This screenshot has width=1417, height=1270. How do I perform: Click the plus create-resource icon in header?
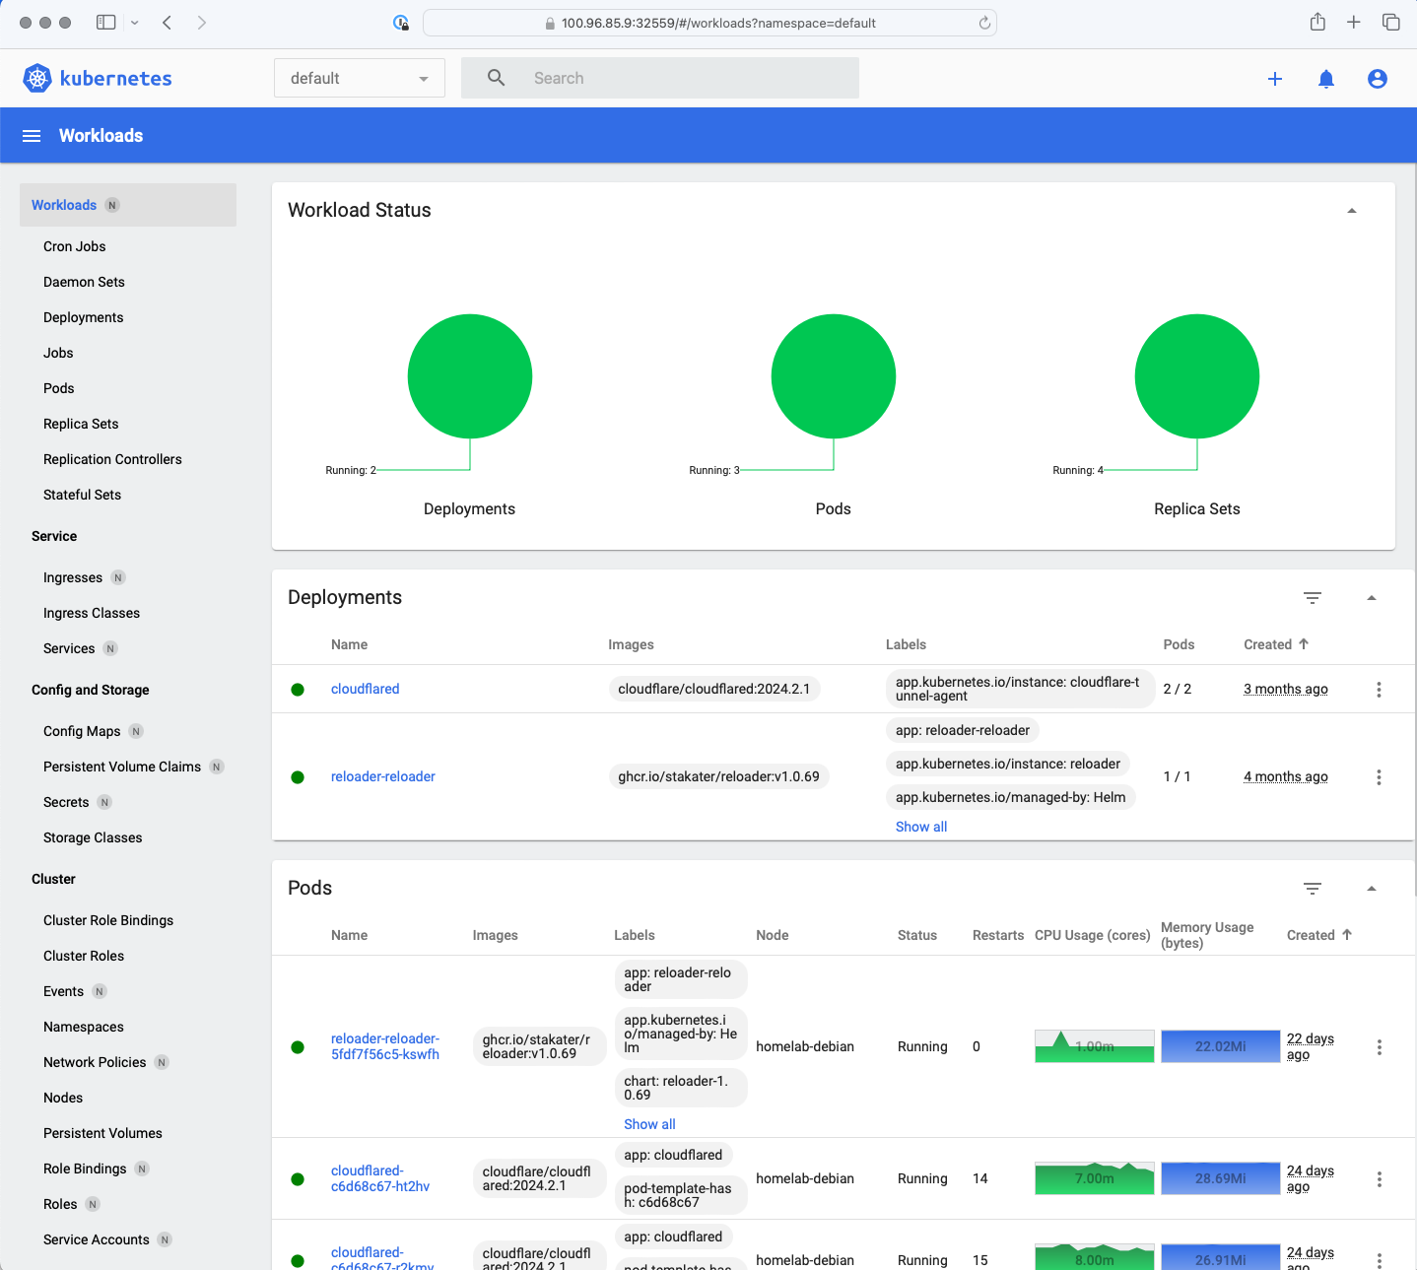[x=1275, y=79]
